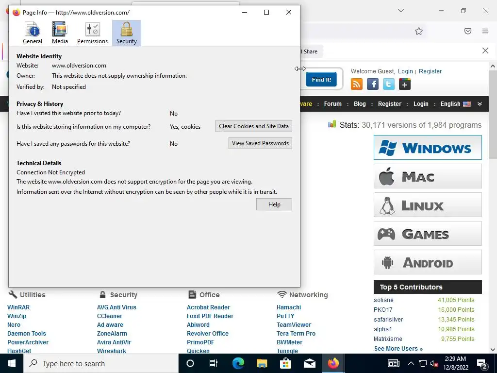Open the ZoneAlarm link
The width and height of the screenshot is (497, 373).
112,333
